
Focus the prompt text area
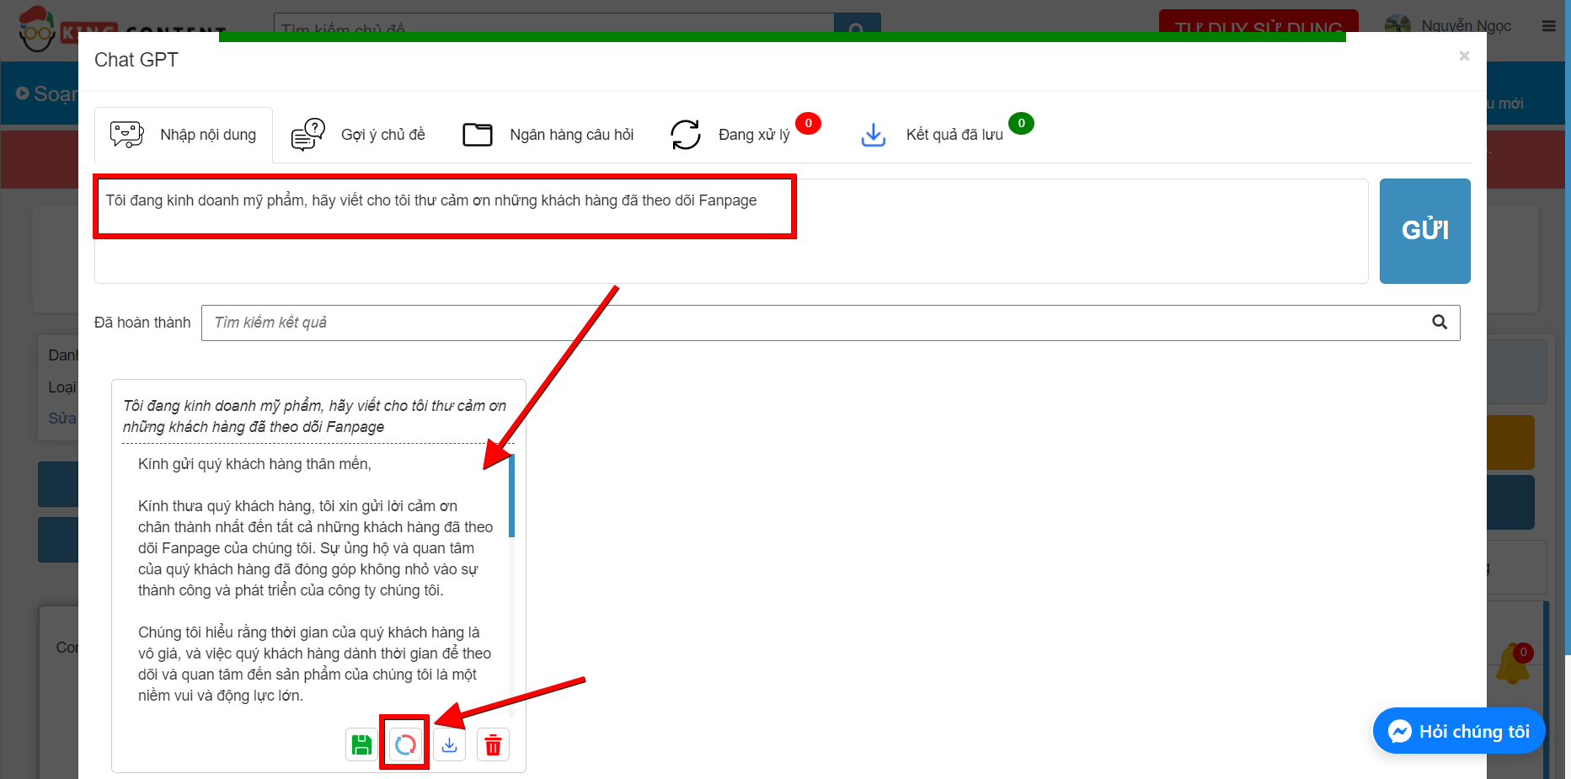731,231
